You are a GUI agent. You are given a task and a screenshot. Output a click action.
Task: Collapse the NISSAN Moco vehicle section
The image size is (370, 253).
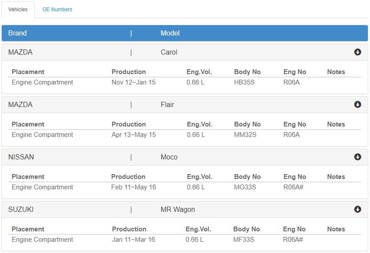185,157
